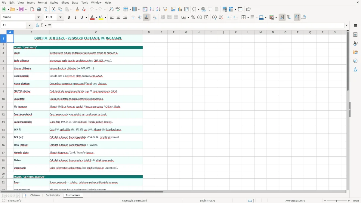Click yellow Background Color swatch button
The height and width of the screenshot is (203, 361).
point(101,17)
